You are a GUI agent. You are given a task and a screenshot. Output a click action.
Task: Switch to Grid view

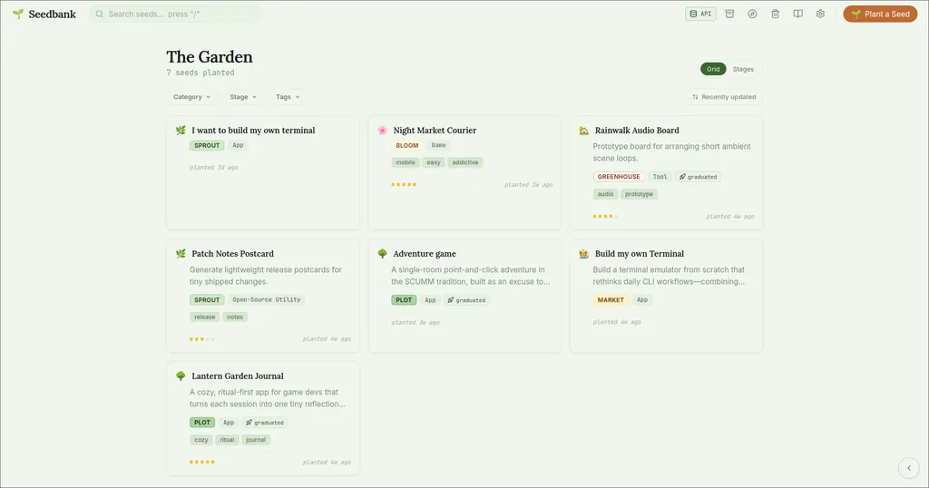[713, 69]
